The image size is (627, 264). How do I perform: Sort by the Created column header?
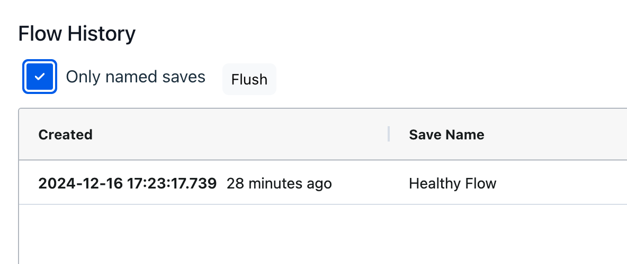point(66,135)
